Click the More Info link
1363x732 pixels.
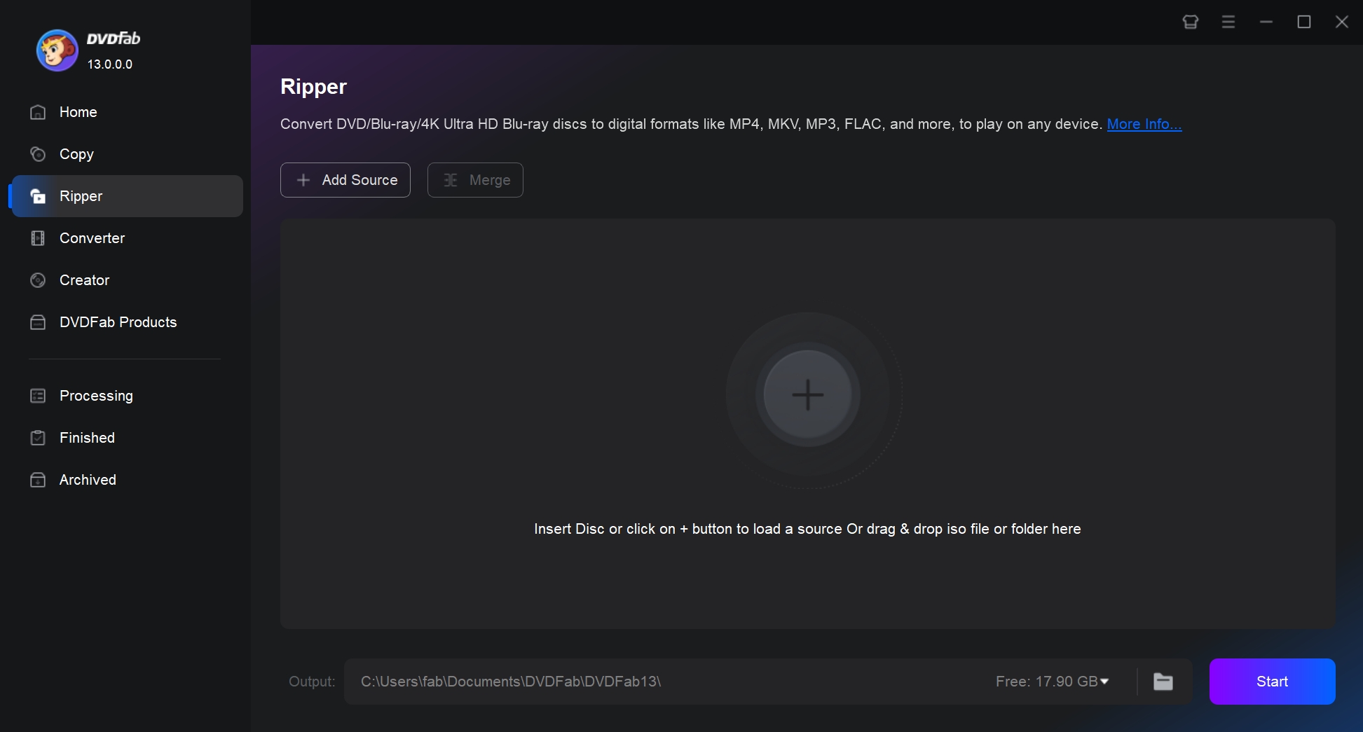[x=1144, y=124]
